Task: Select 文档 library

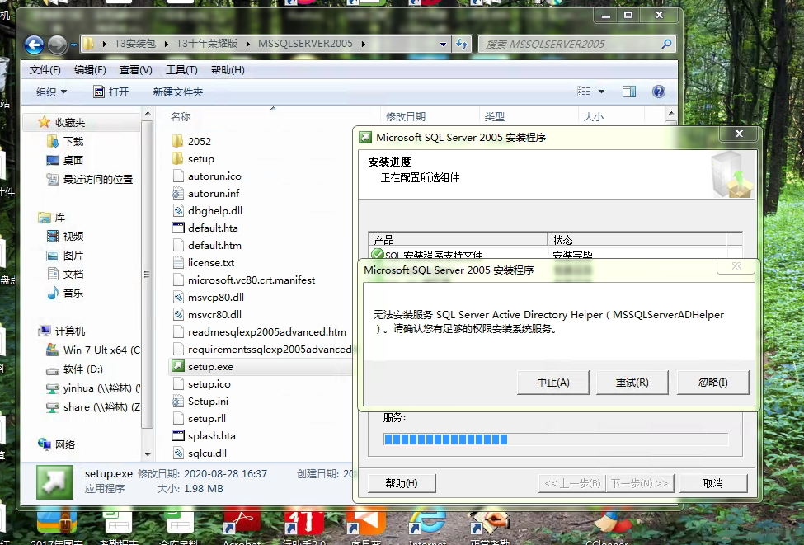Action: pyautogui.click(x=73, y=274)
